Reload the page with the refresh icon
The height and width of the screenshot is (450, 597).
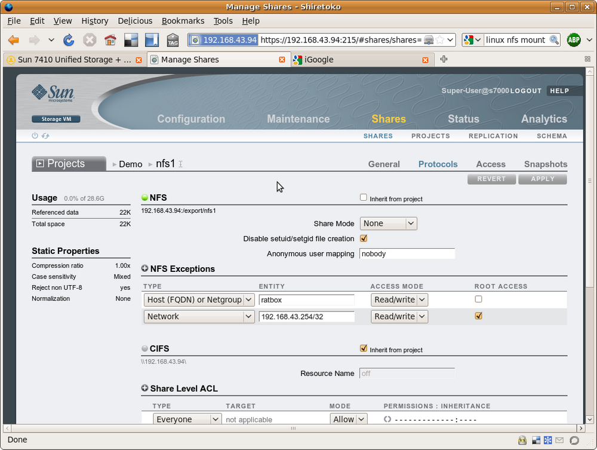tap(69, 40)
